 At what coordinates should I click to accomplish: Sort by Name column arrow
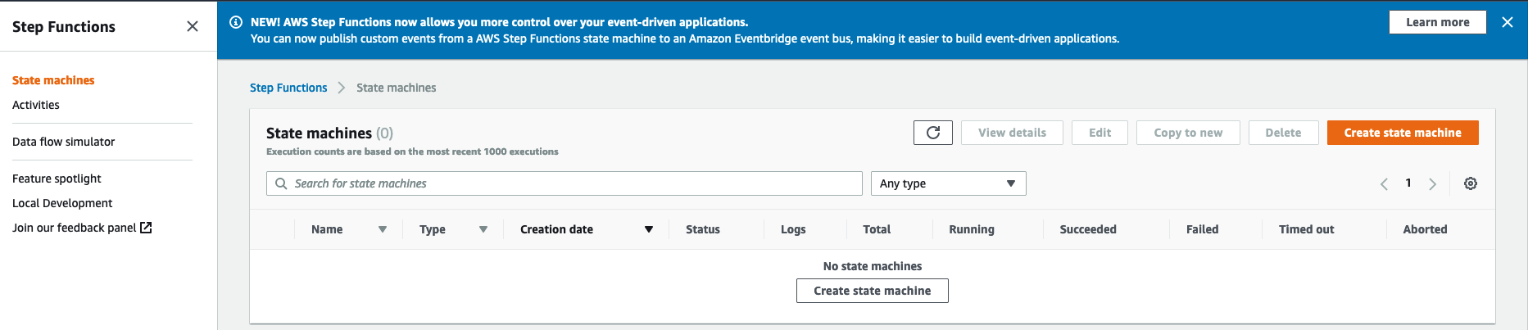383,229
